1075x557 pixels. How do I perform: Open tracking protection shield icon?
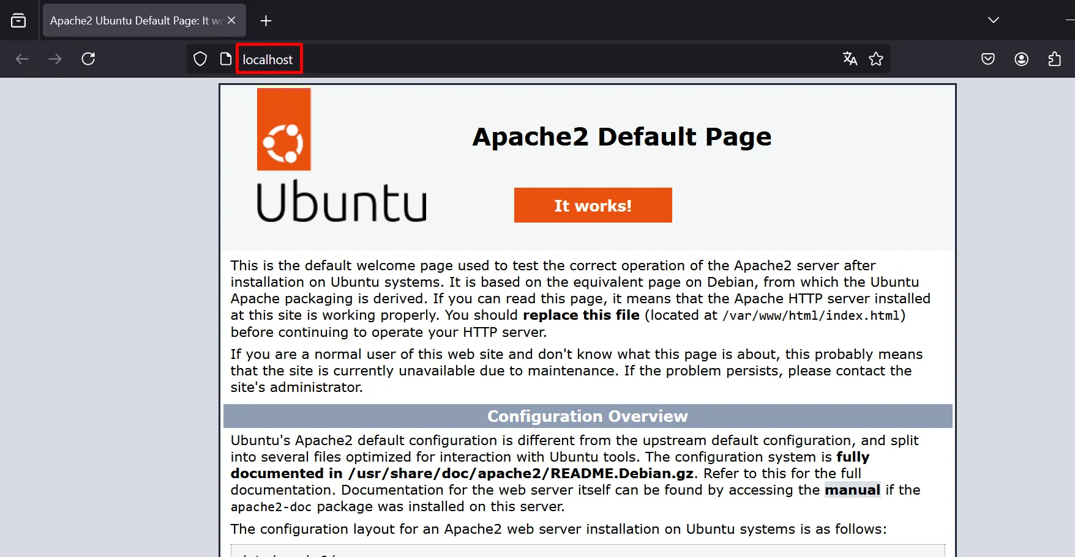click(200, 59)
